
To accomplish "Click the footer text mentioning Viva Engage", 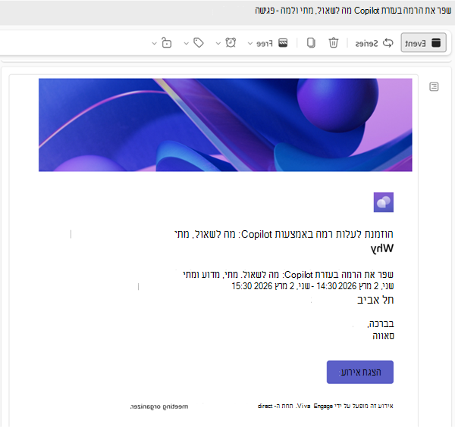I will [x=325, y=406].
